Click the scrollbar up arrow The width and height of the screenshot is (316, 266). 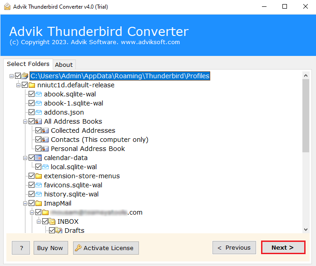(x=306, y=75)
